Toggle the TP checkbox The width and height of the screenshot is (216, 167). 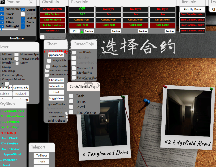tap(23, 26)
